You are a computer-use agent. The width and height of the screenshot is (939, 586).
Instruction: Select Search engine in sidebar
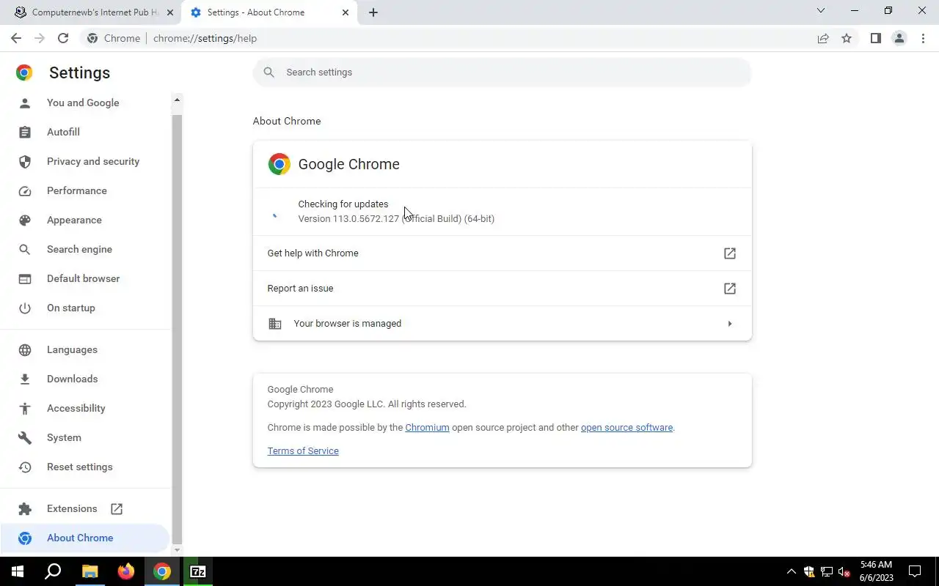point(79,249)
